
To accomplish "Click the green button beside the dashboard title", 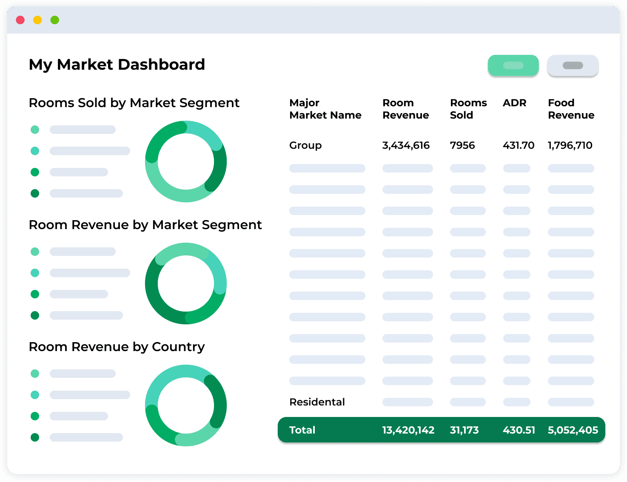I will (513, 65).
